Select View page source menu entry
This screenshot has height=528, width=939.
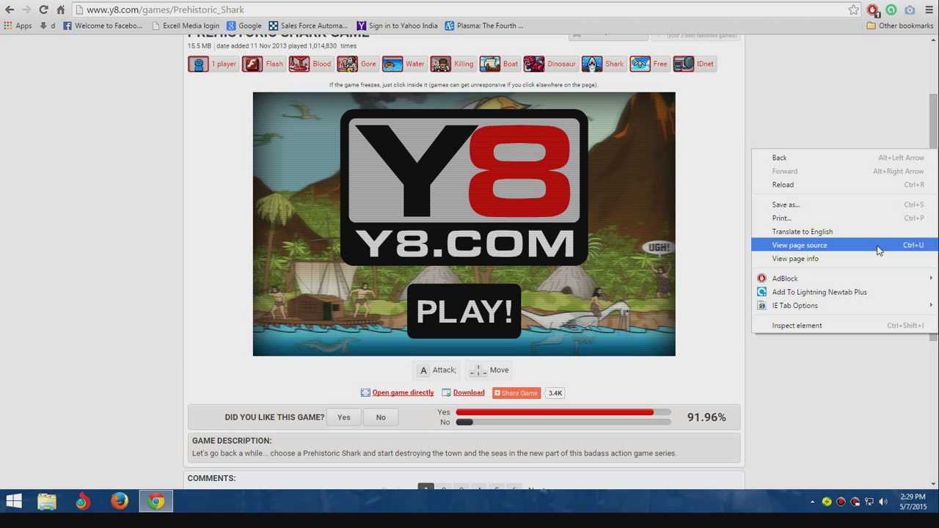tap(845, 245)
